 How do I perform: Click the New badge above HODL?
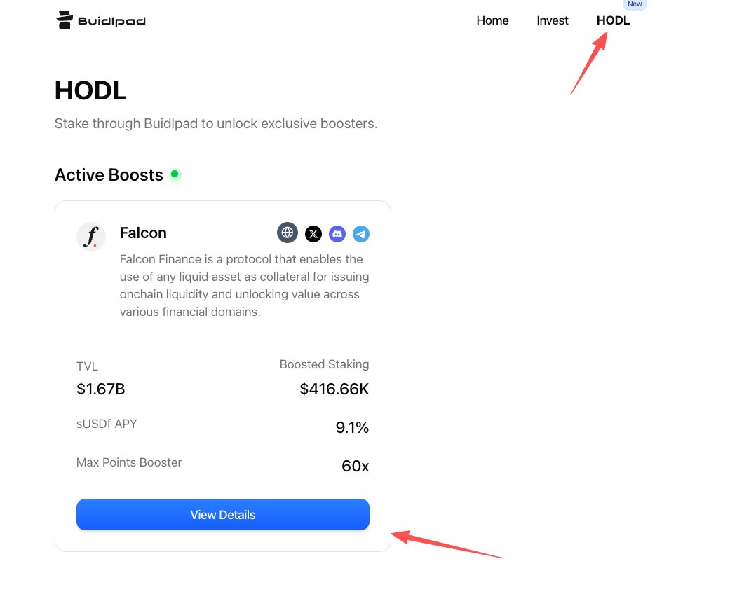(x=635, y=4)
